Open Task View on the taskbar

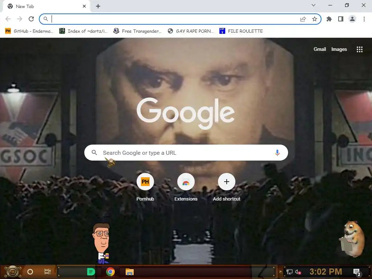(48, 272)
